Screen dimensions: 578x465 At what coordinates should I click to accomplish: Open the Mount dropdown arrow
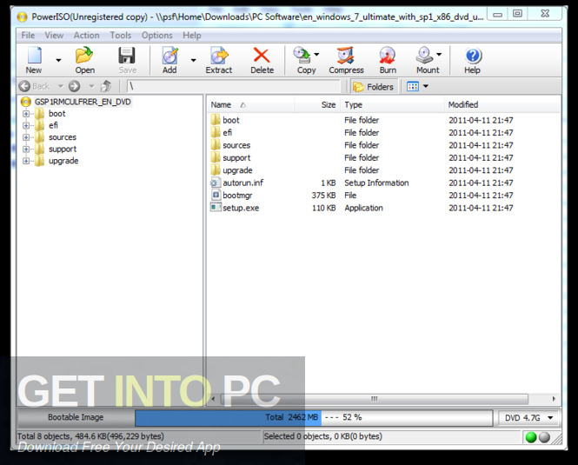coord(439,54)
